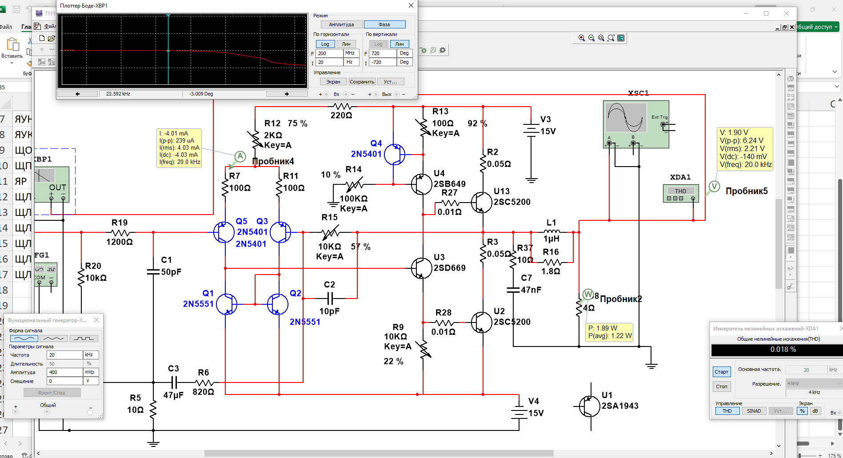The width and height of the screenshot is (843, 458).
Task: Move Bode plotter cursor left with arrow
Action: click(77, 94)
